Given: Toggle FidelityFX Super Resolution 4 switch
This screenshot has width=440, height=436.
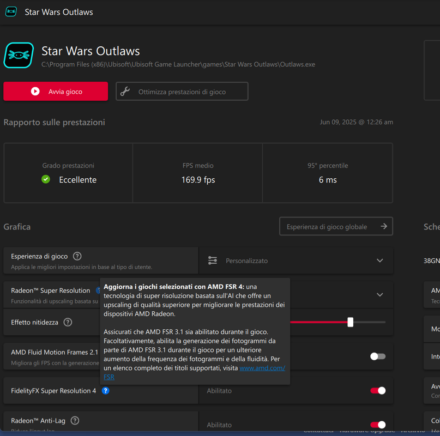Looking at the screenshot, I should (378, 391).
